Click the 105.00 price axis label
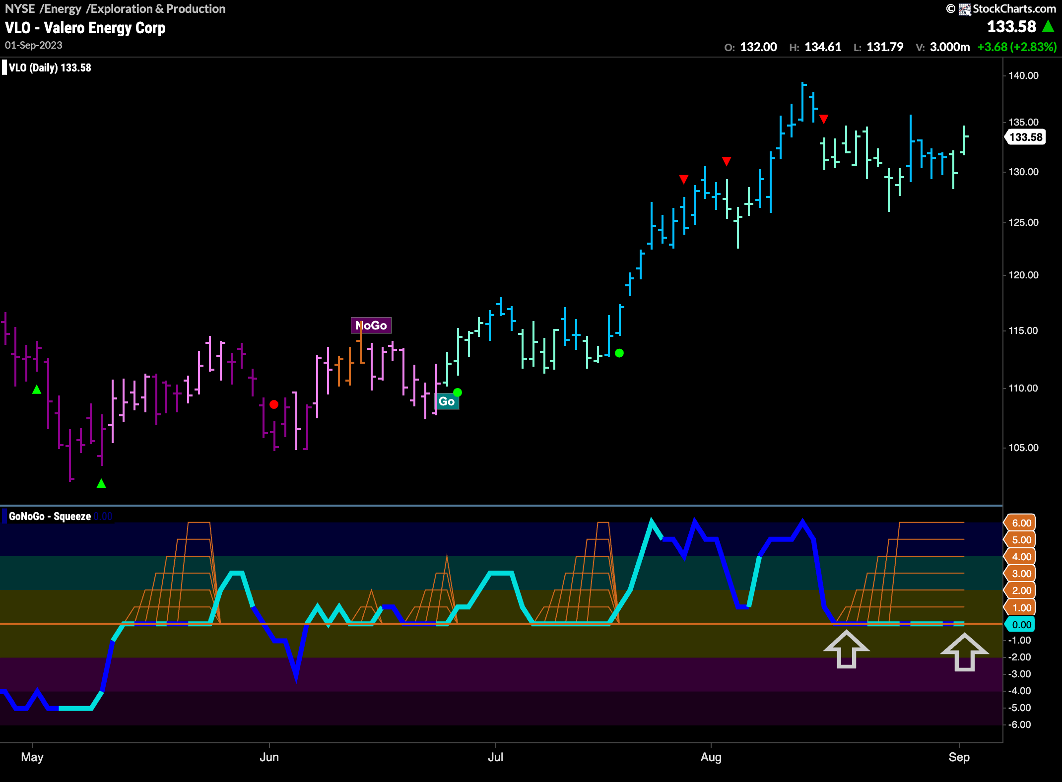This screenshot has height=782, width=1062. [1023, 448]
